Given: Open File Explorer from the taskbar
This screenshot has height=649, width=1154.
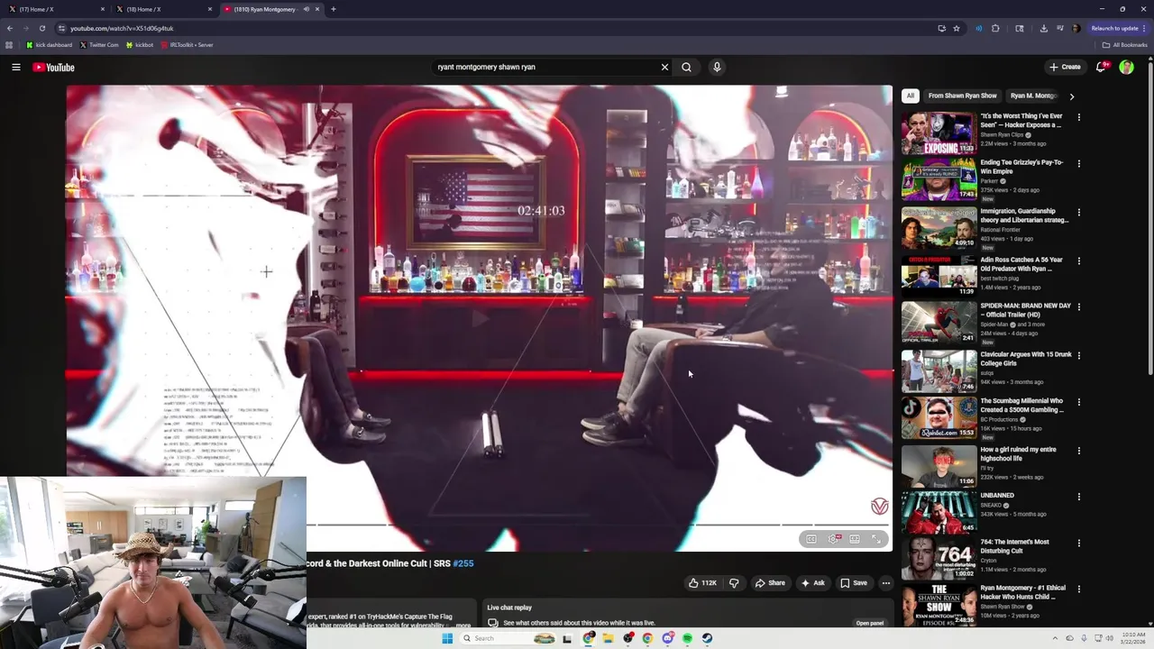Looking at the screenshot, I should 608,638.
